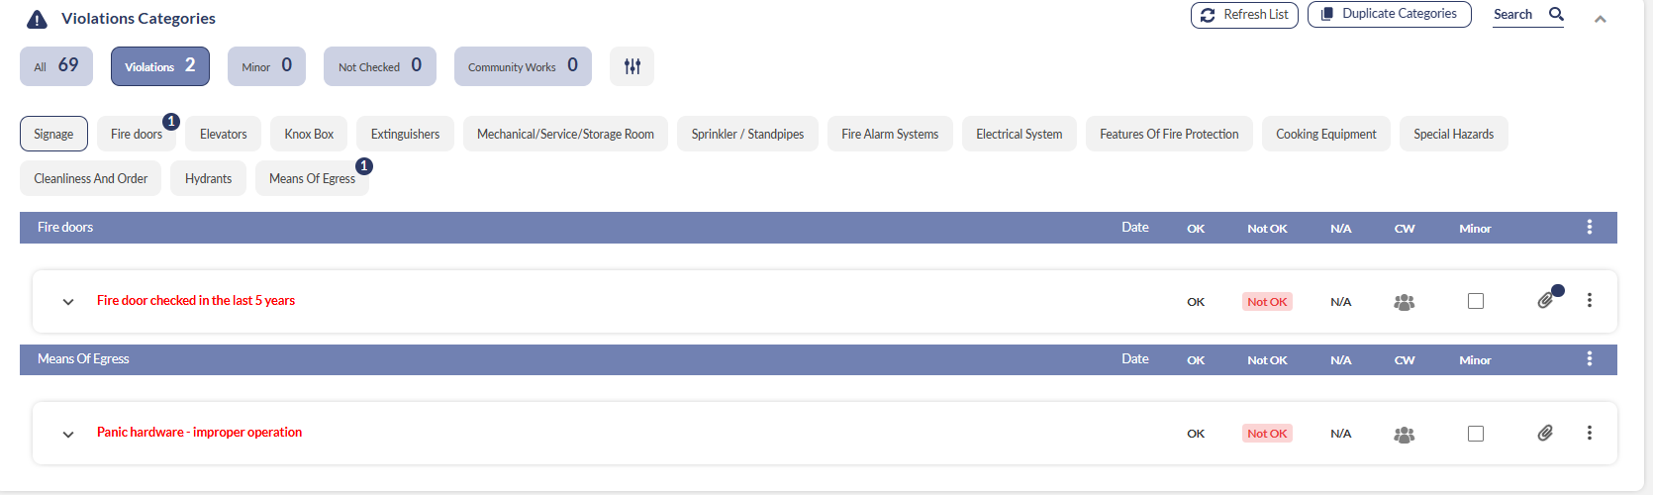Click community works icon for Panic hardware
This screenshot has width=1653, height=495.
click(x=1404, y=434)
